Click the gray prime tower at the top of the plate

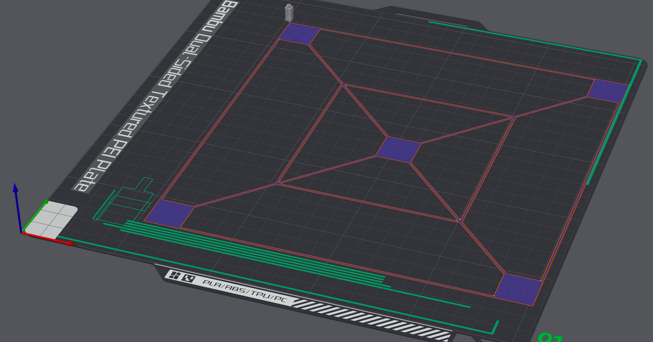[x=288, y=12]
